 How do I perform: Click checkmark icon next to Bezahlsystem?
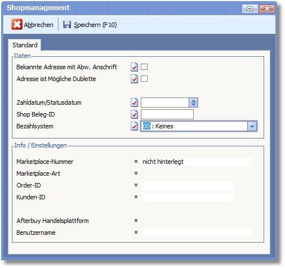134,126
